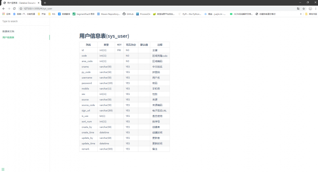Click the 'source_code' cell
This screenshot has width=318, height=172.
[88, 105]
